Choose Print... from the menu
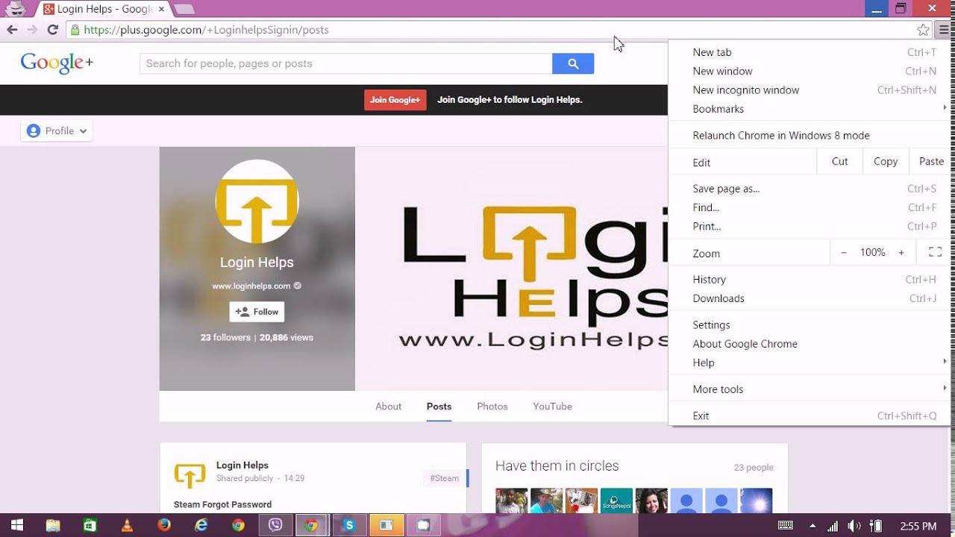 tap(810, 227)
